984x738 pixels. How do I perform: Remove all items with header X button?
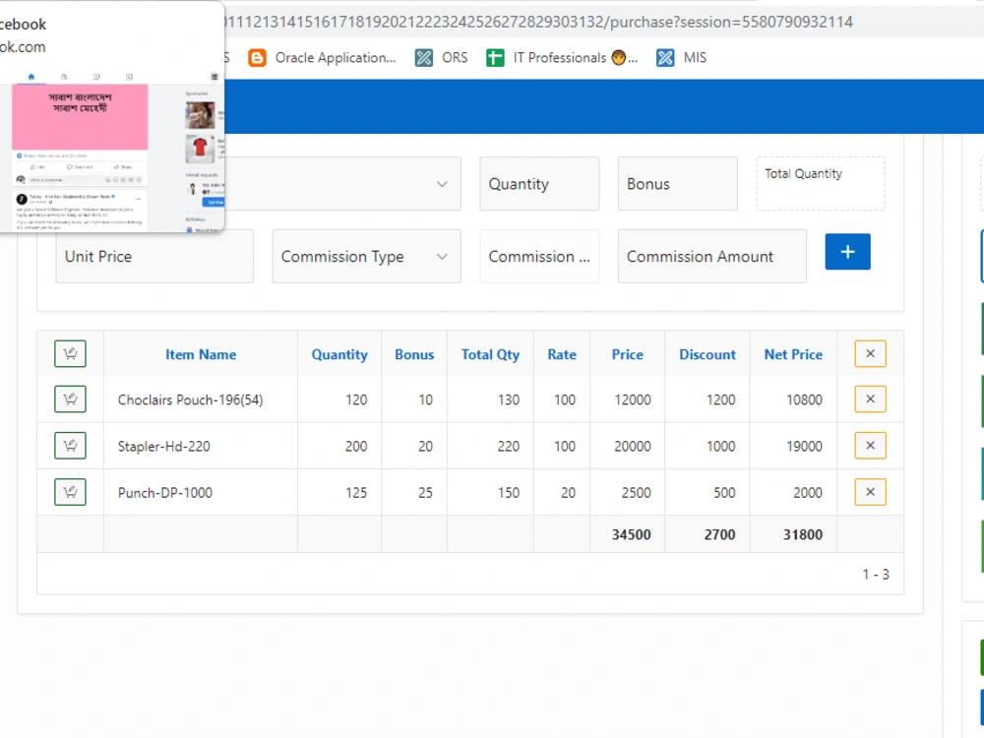(871, 354)
